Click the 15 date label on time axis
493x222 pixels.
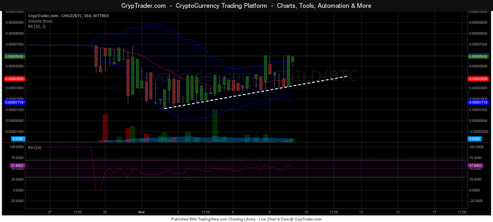point(398,212)
